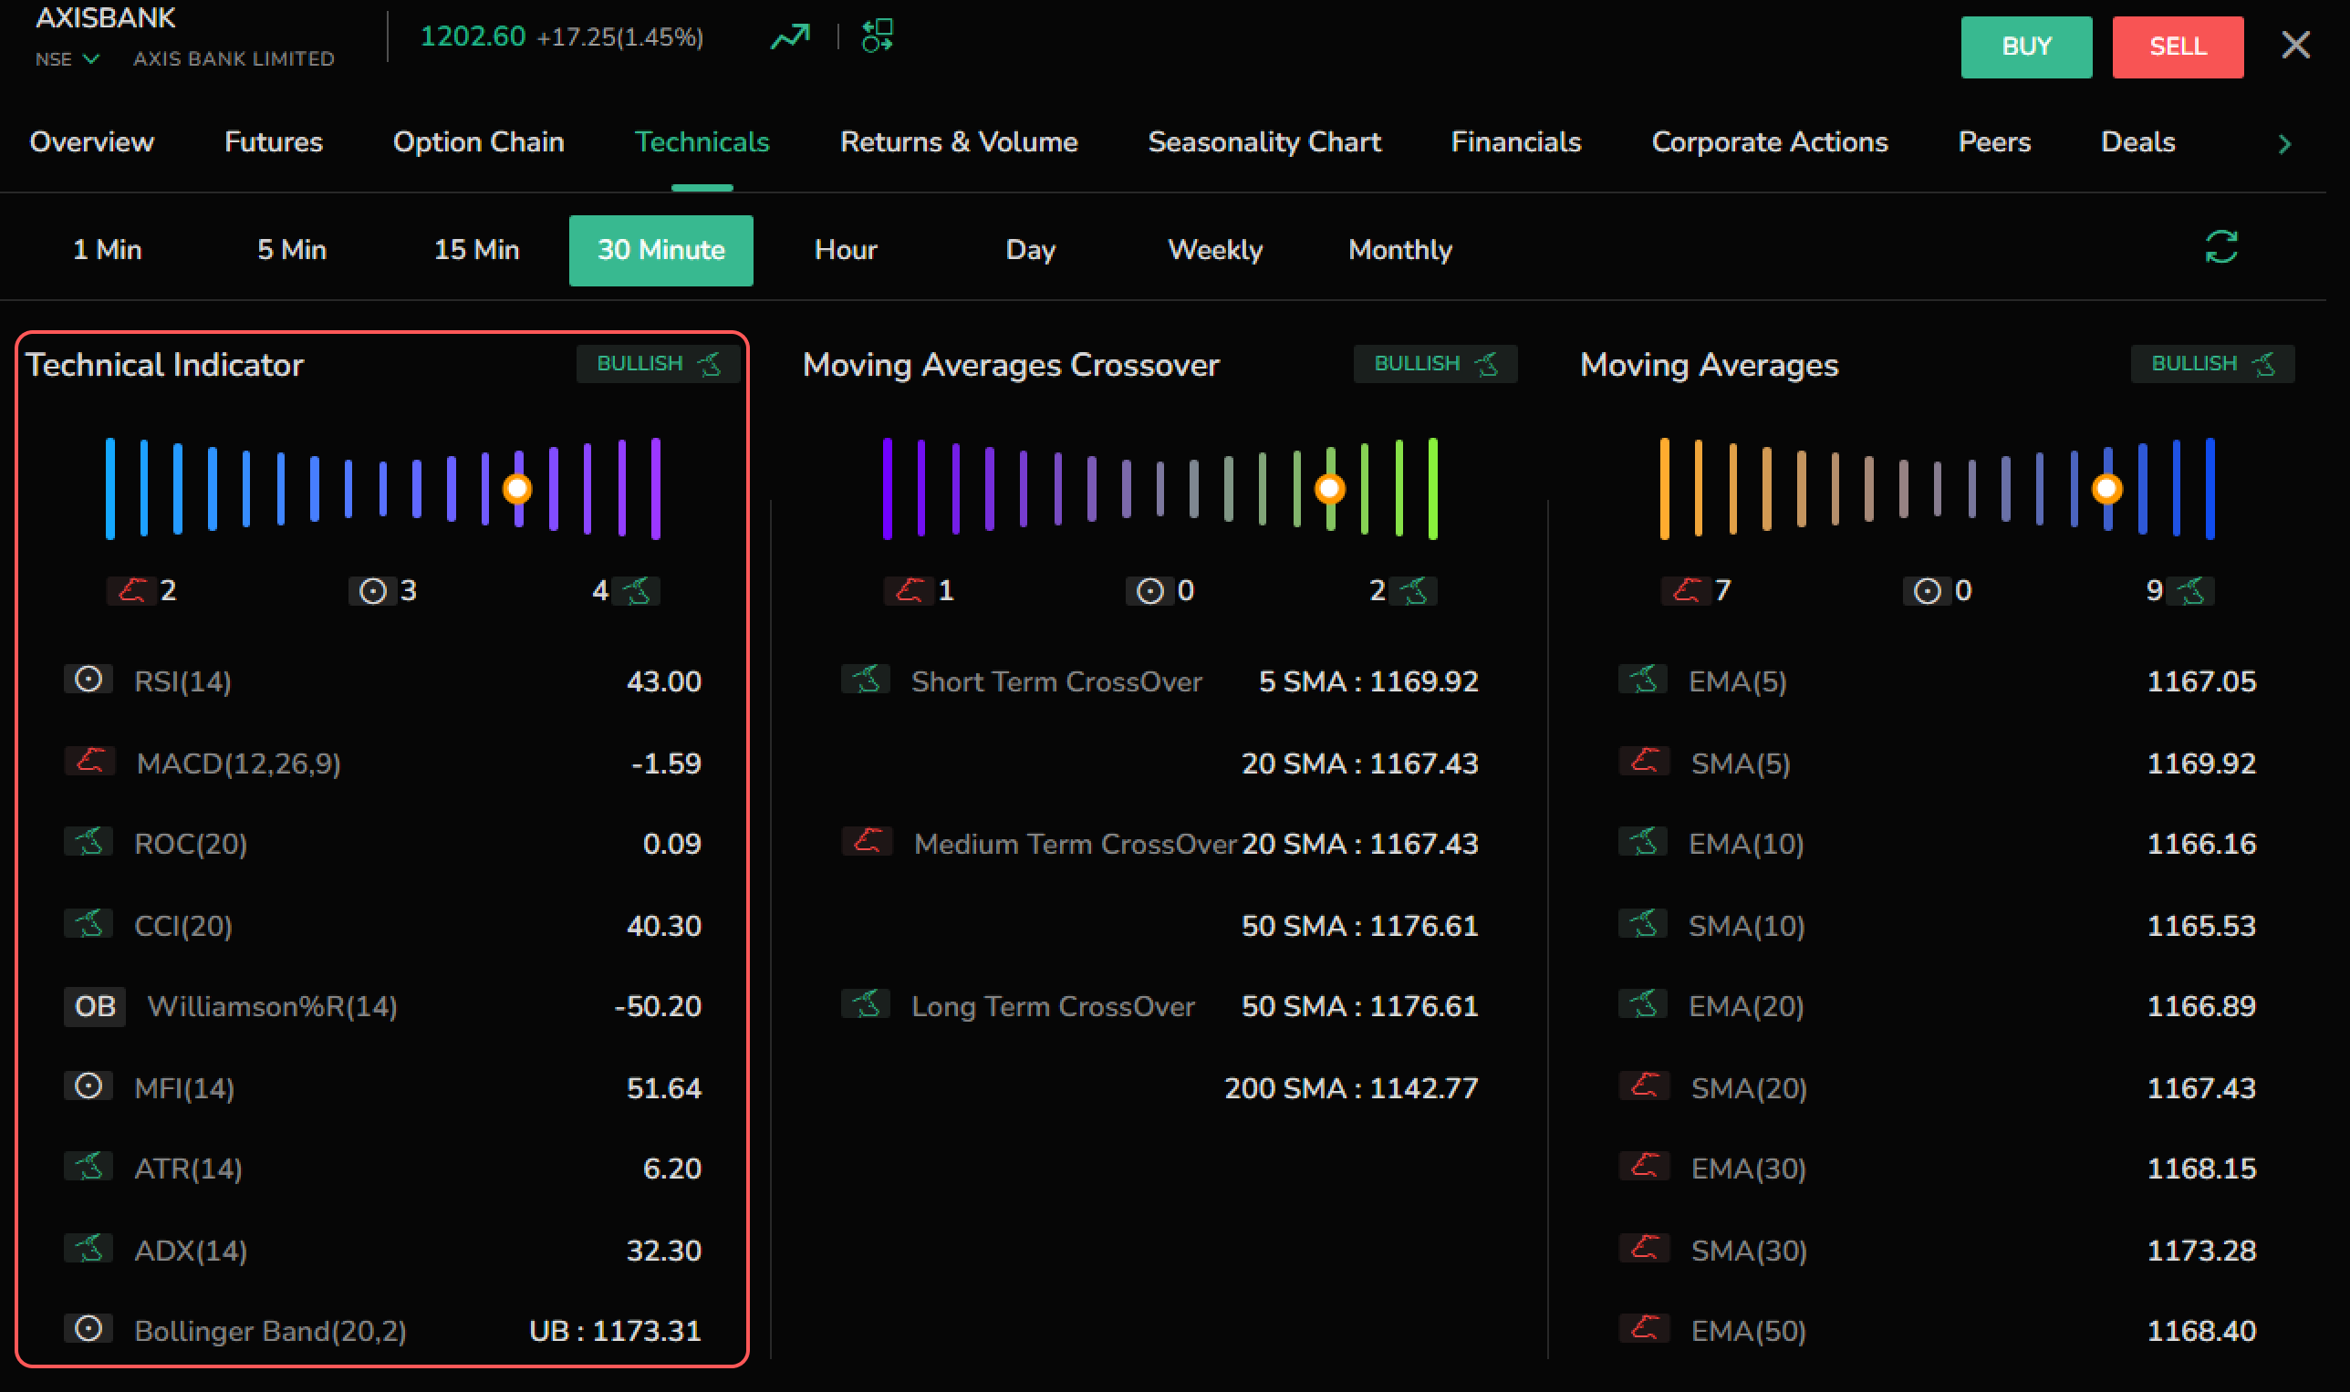2350x1392 pixels.
Task: Select the 5 Min timeframe
Action: coord(292,250)
